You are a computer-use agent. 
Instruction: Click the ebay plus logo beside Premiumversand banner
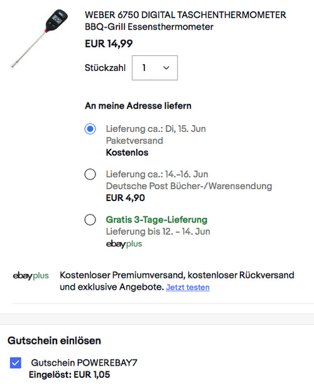pyautogui.click(x=31, y=276)
